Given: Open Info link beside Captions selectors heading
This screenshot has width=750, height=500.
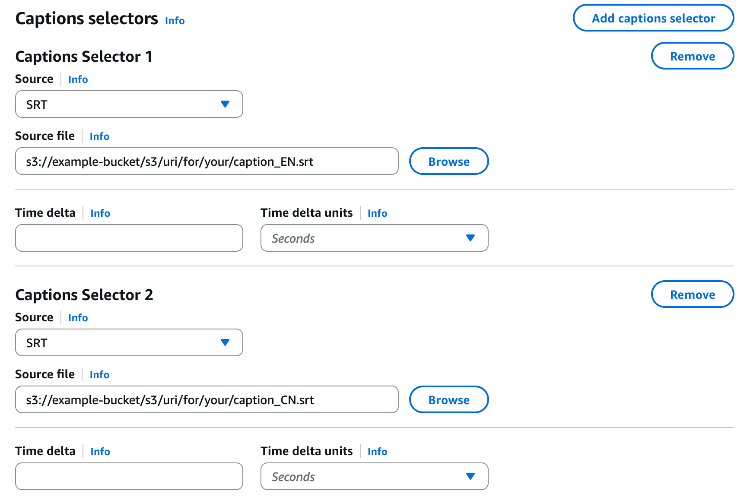Looking at the screenshot, I should click(175, 21).
